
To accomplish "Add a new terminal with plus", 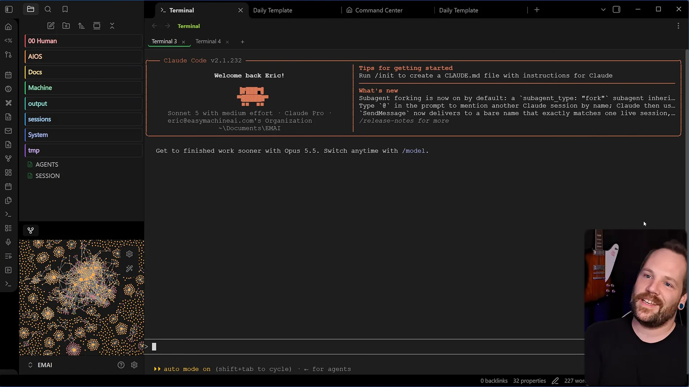I will [243, 42].
